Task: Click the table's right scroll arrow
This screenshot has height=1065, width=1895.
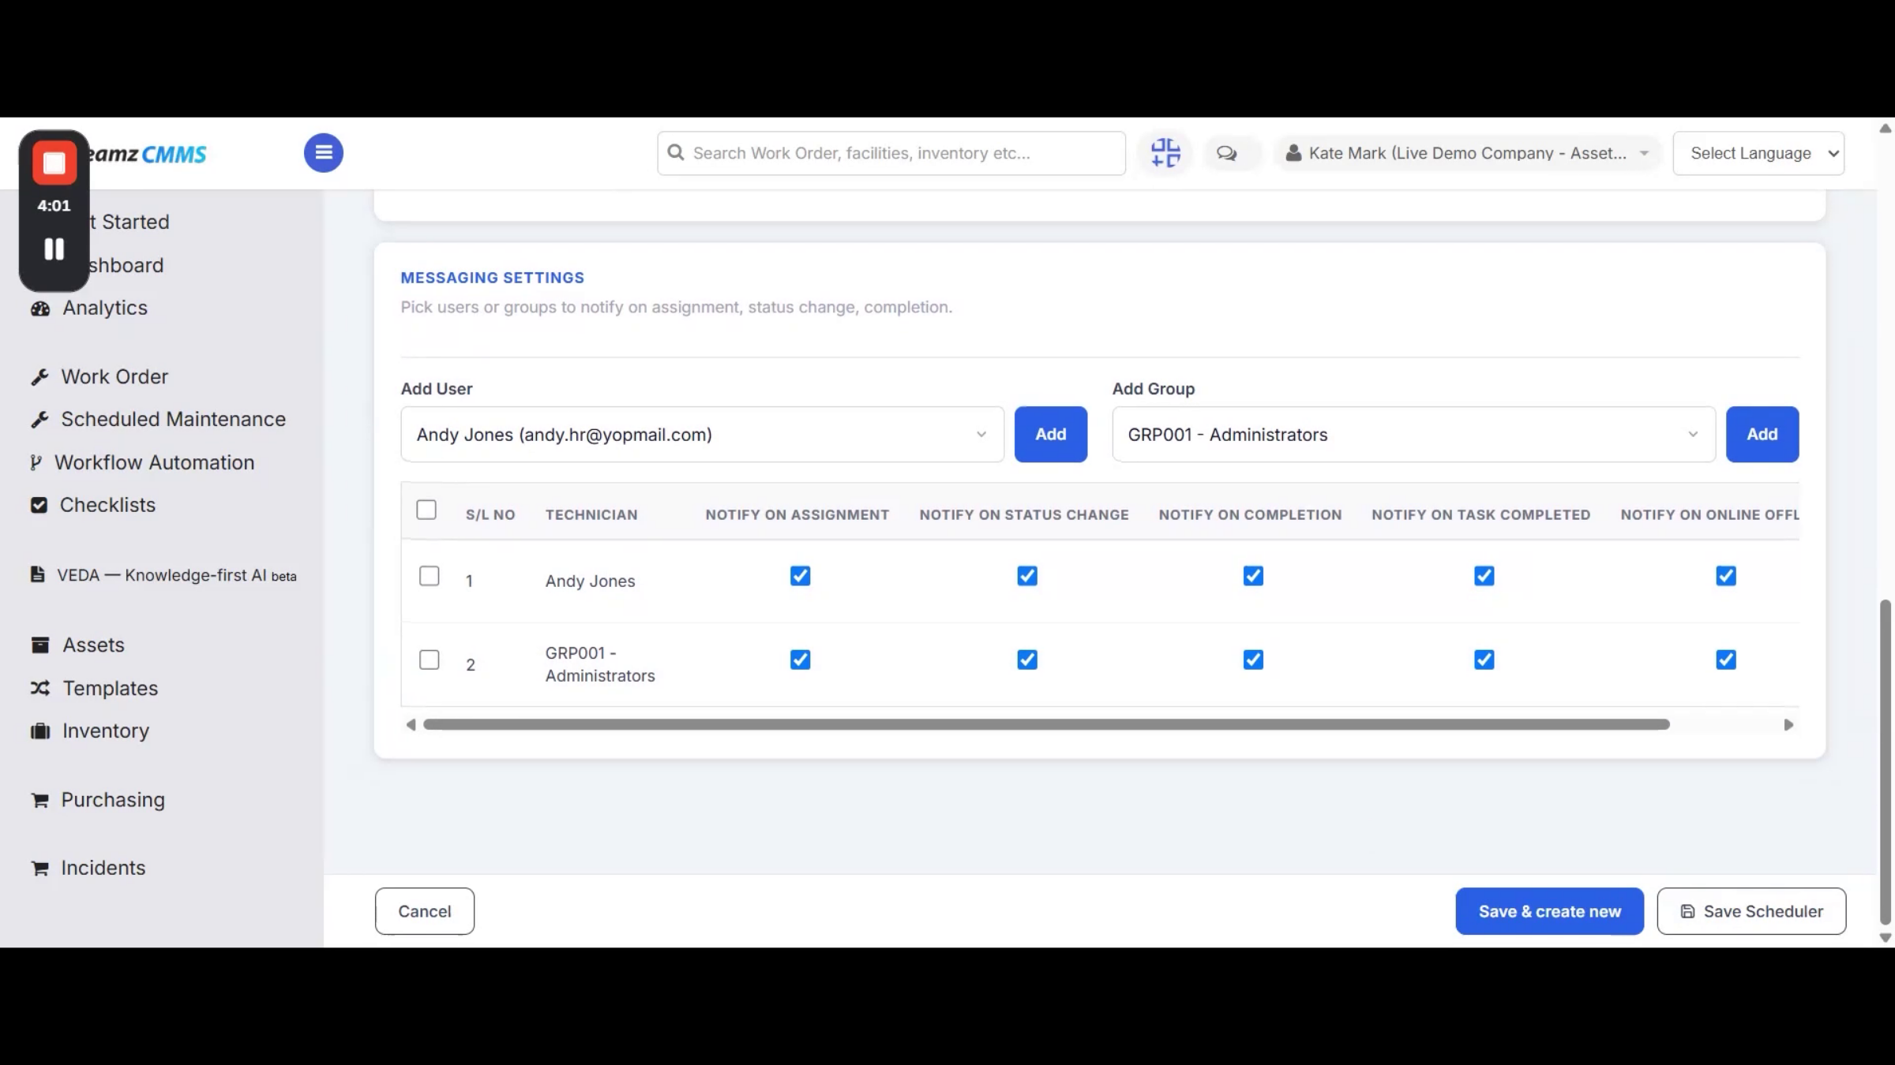Action: (1788, 725)
